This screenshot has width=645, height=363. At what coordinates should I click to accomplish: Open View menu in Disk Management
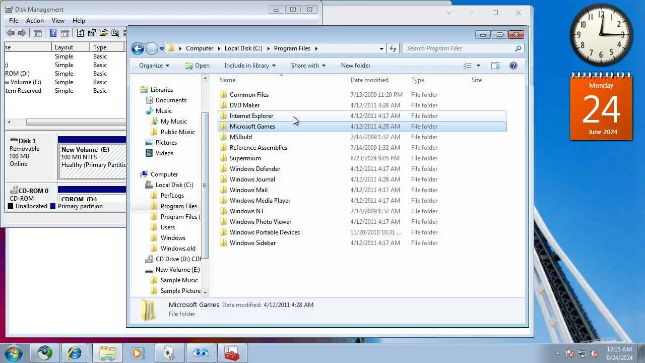(58, 21)
